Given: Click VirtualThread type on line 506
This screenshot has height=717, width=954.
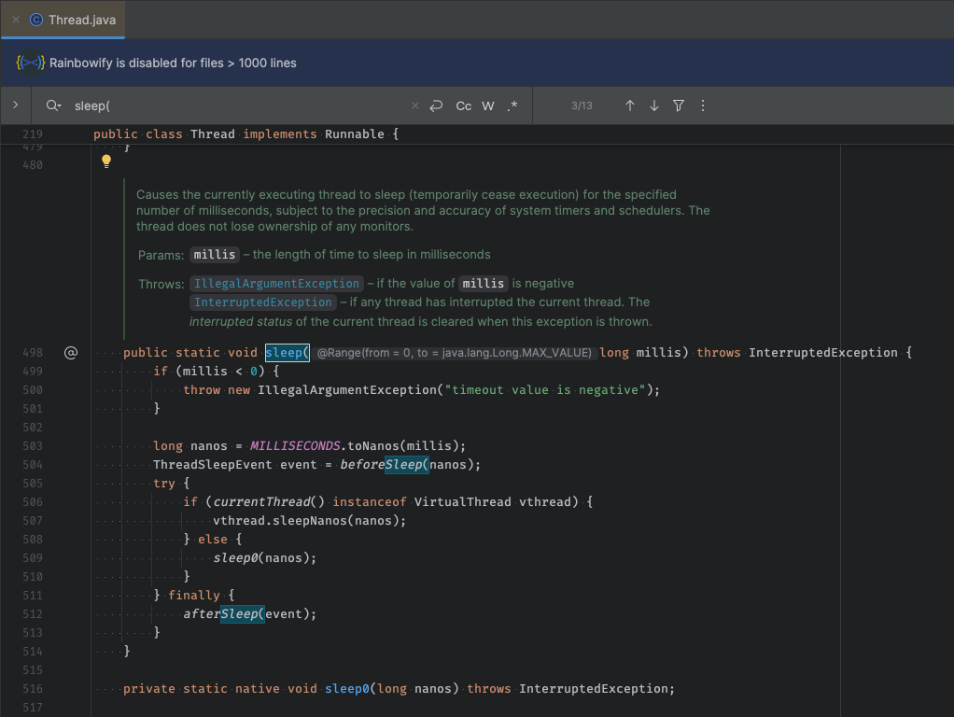Looking at the screenshot, I should click(462, 502).
